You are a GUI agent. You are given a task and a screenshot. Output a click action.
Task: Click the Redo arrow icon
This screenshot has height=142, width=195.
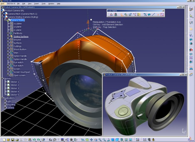point(39,140)
